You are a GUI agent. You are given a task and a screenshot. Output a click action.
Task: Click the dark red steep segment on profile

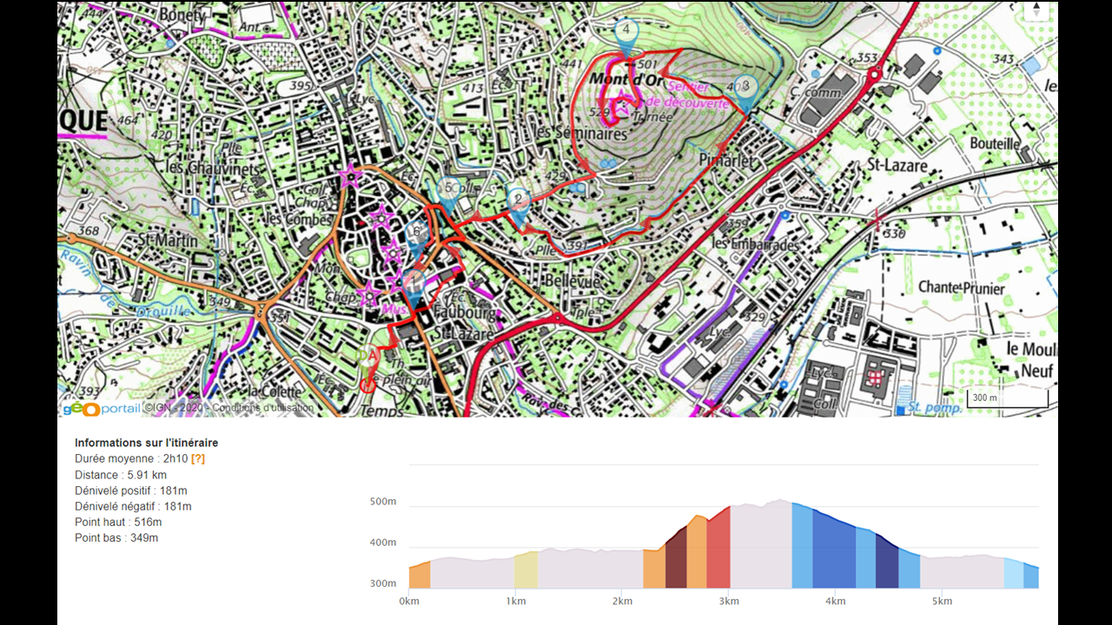[676, 560]
